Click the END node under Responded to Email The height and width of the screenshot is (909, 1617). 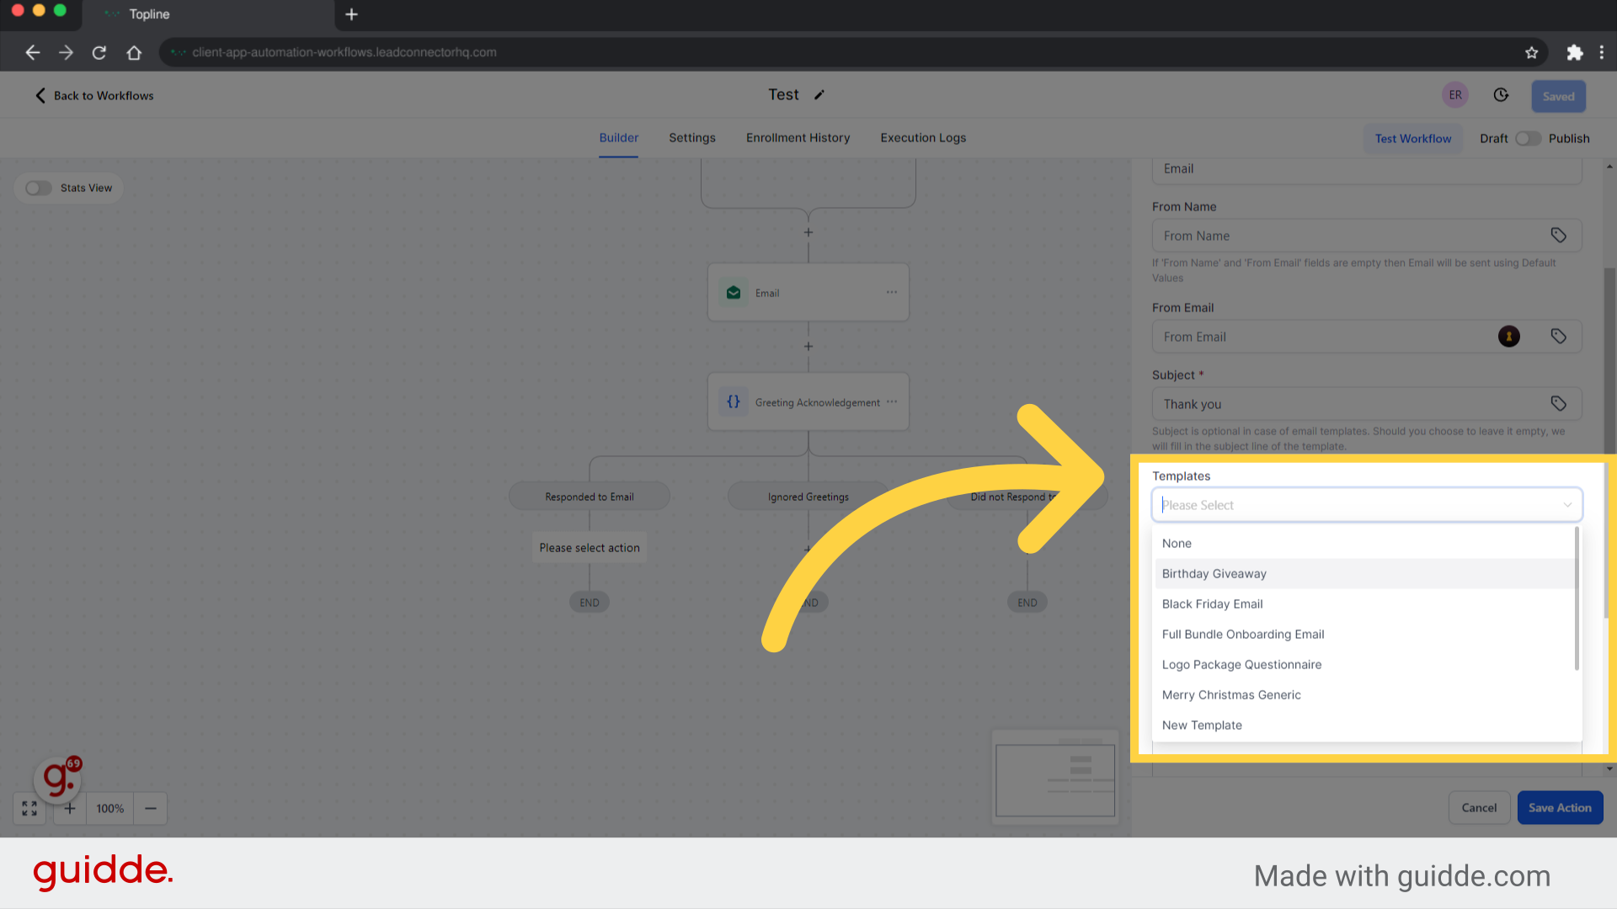click(590, 603)
